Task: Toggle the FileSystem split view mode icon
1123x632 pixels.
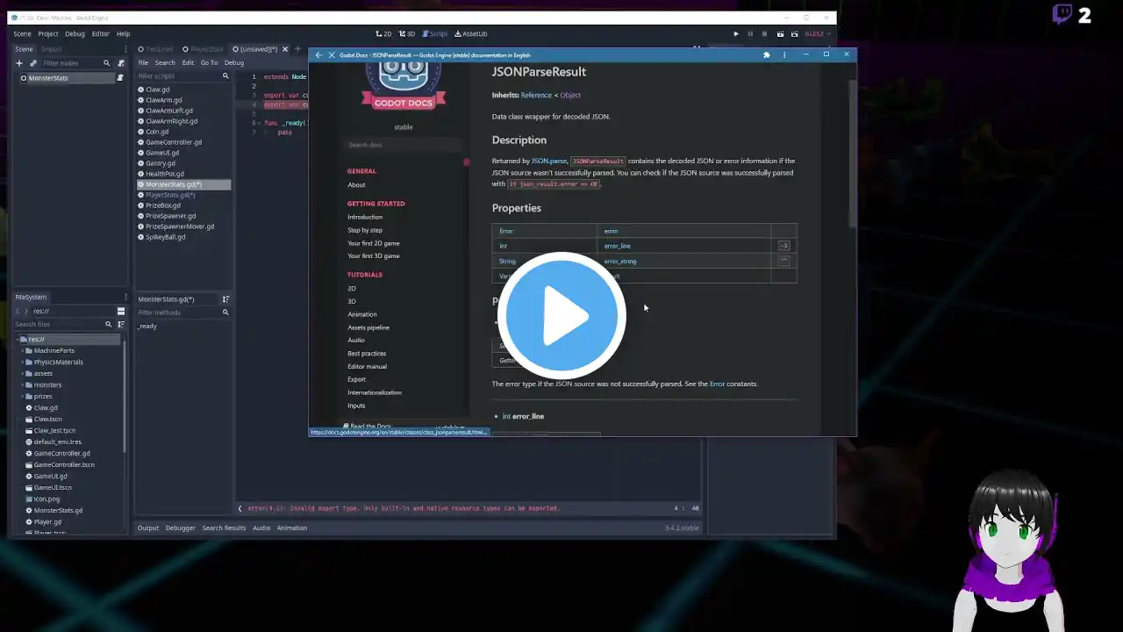Action: point(121,311)
